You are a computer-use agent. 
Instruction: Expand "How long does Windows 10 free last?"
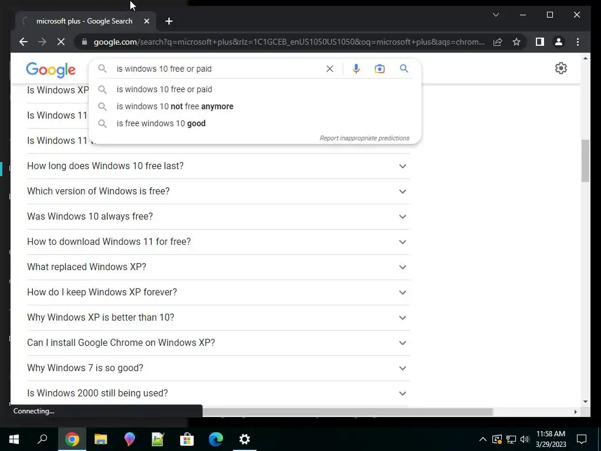(218, 166)
